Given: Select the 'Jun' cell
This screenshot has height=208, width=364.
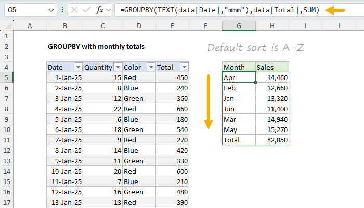Looking at the screenshot, I should point(239,109).
